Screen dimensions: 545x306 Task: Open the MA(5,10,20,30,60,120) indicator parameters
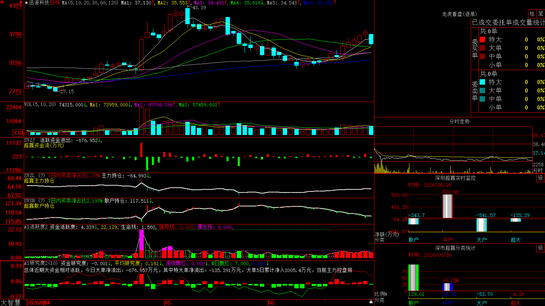pyautogui.click(x=90, y=3)
